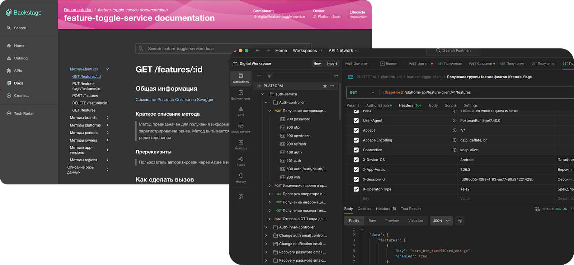
Task: Star the PLATFORM collection
Action: (x=325, y=86)
